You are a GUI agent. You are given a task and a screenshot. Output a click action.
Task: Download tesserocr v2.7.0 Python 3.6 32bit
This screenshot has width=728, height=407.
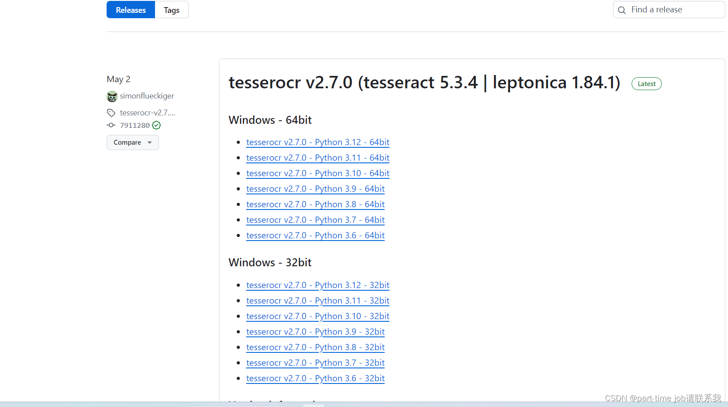pos(315,378)
